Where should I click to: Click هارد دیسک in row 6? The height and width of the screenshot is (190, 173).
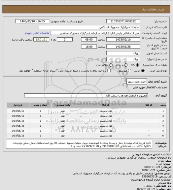tap(106, 136)
